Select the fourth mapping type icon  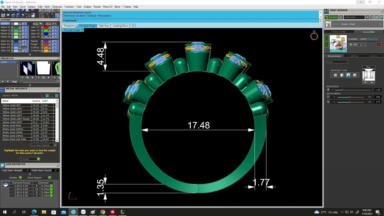point(355,75)
